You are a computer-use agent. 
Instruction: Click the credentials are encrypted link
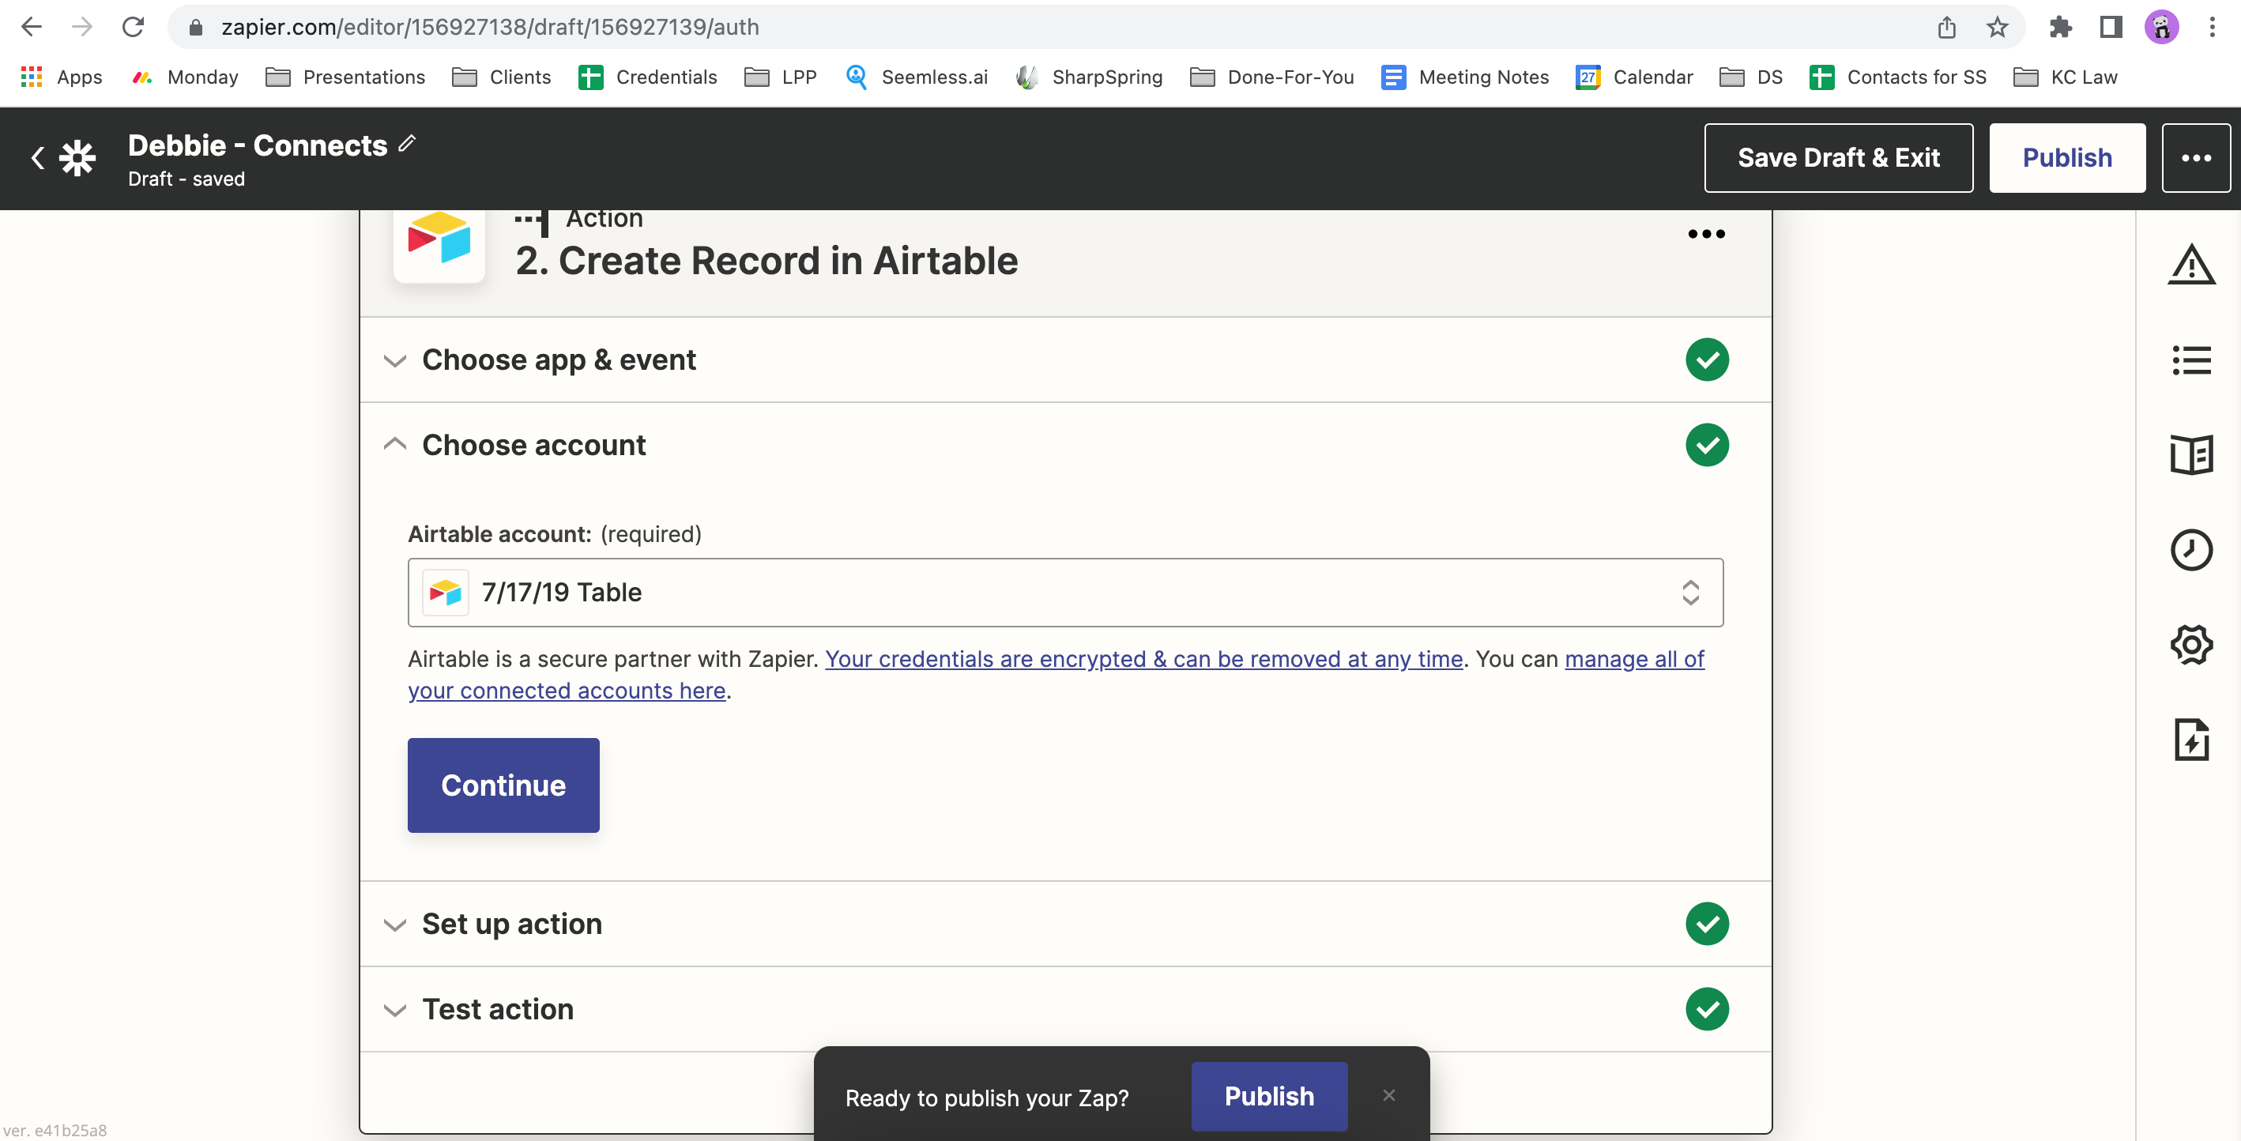1144,659
